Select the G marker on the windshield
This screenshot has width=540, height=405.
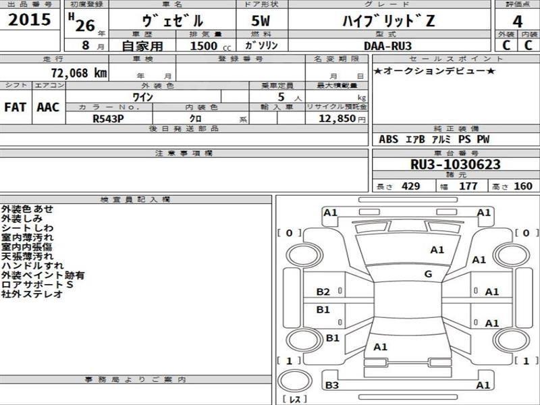[x=428, y=273]
